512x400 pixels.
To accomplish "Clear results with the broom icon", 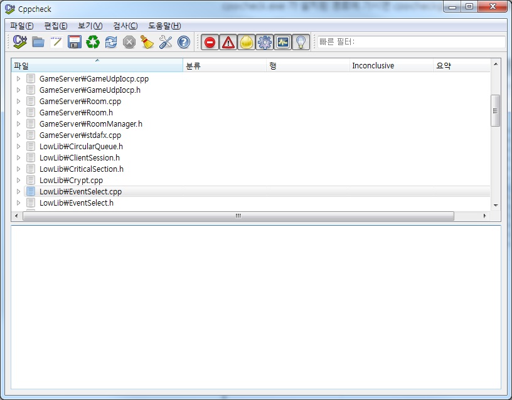I will [x=147, y=42].
